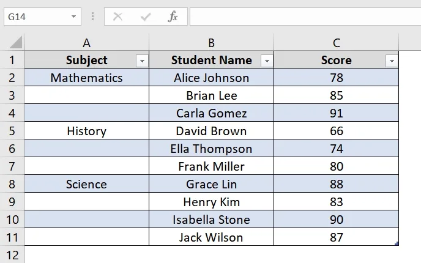Viewport: 421px width, 263px height.
Task: Click the Enter checkmark icon in formula bar
Action: coord(146,17)
